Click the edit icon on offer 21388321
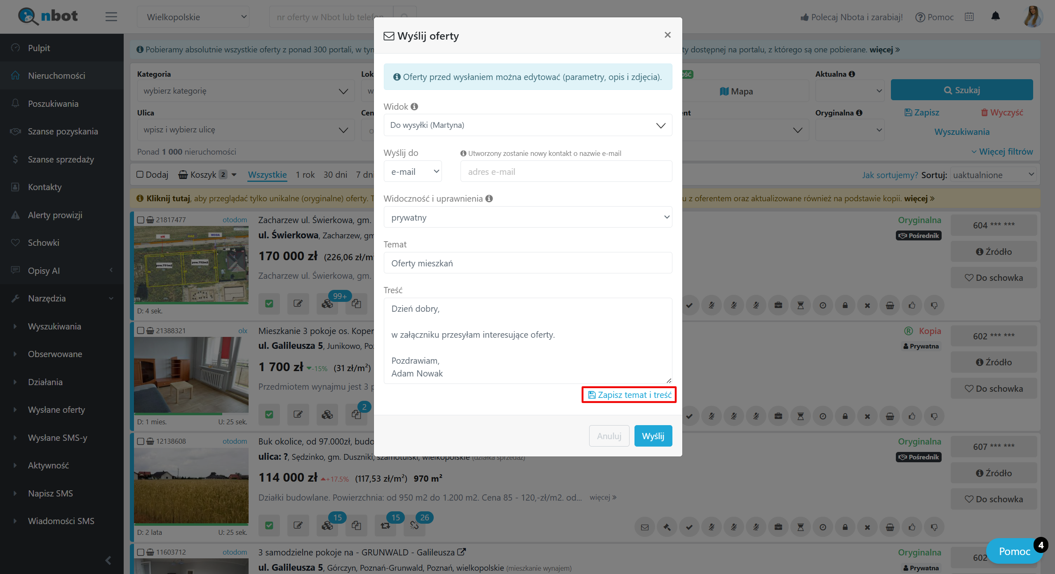Viewport: 1055px width, 574px height. pyautogui.click(x=298, y=414)
